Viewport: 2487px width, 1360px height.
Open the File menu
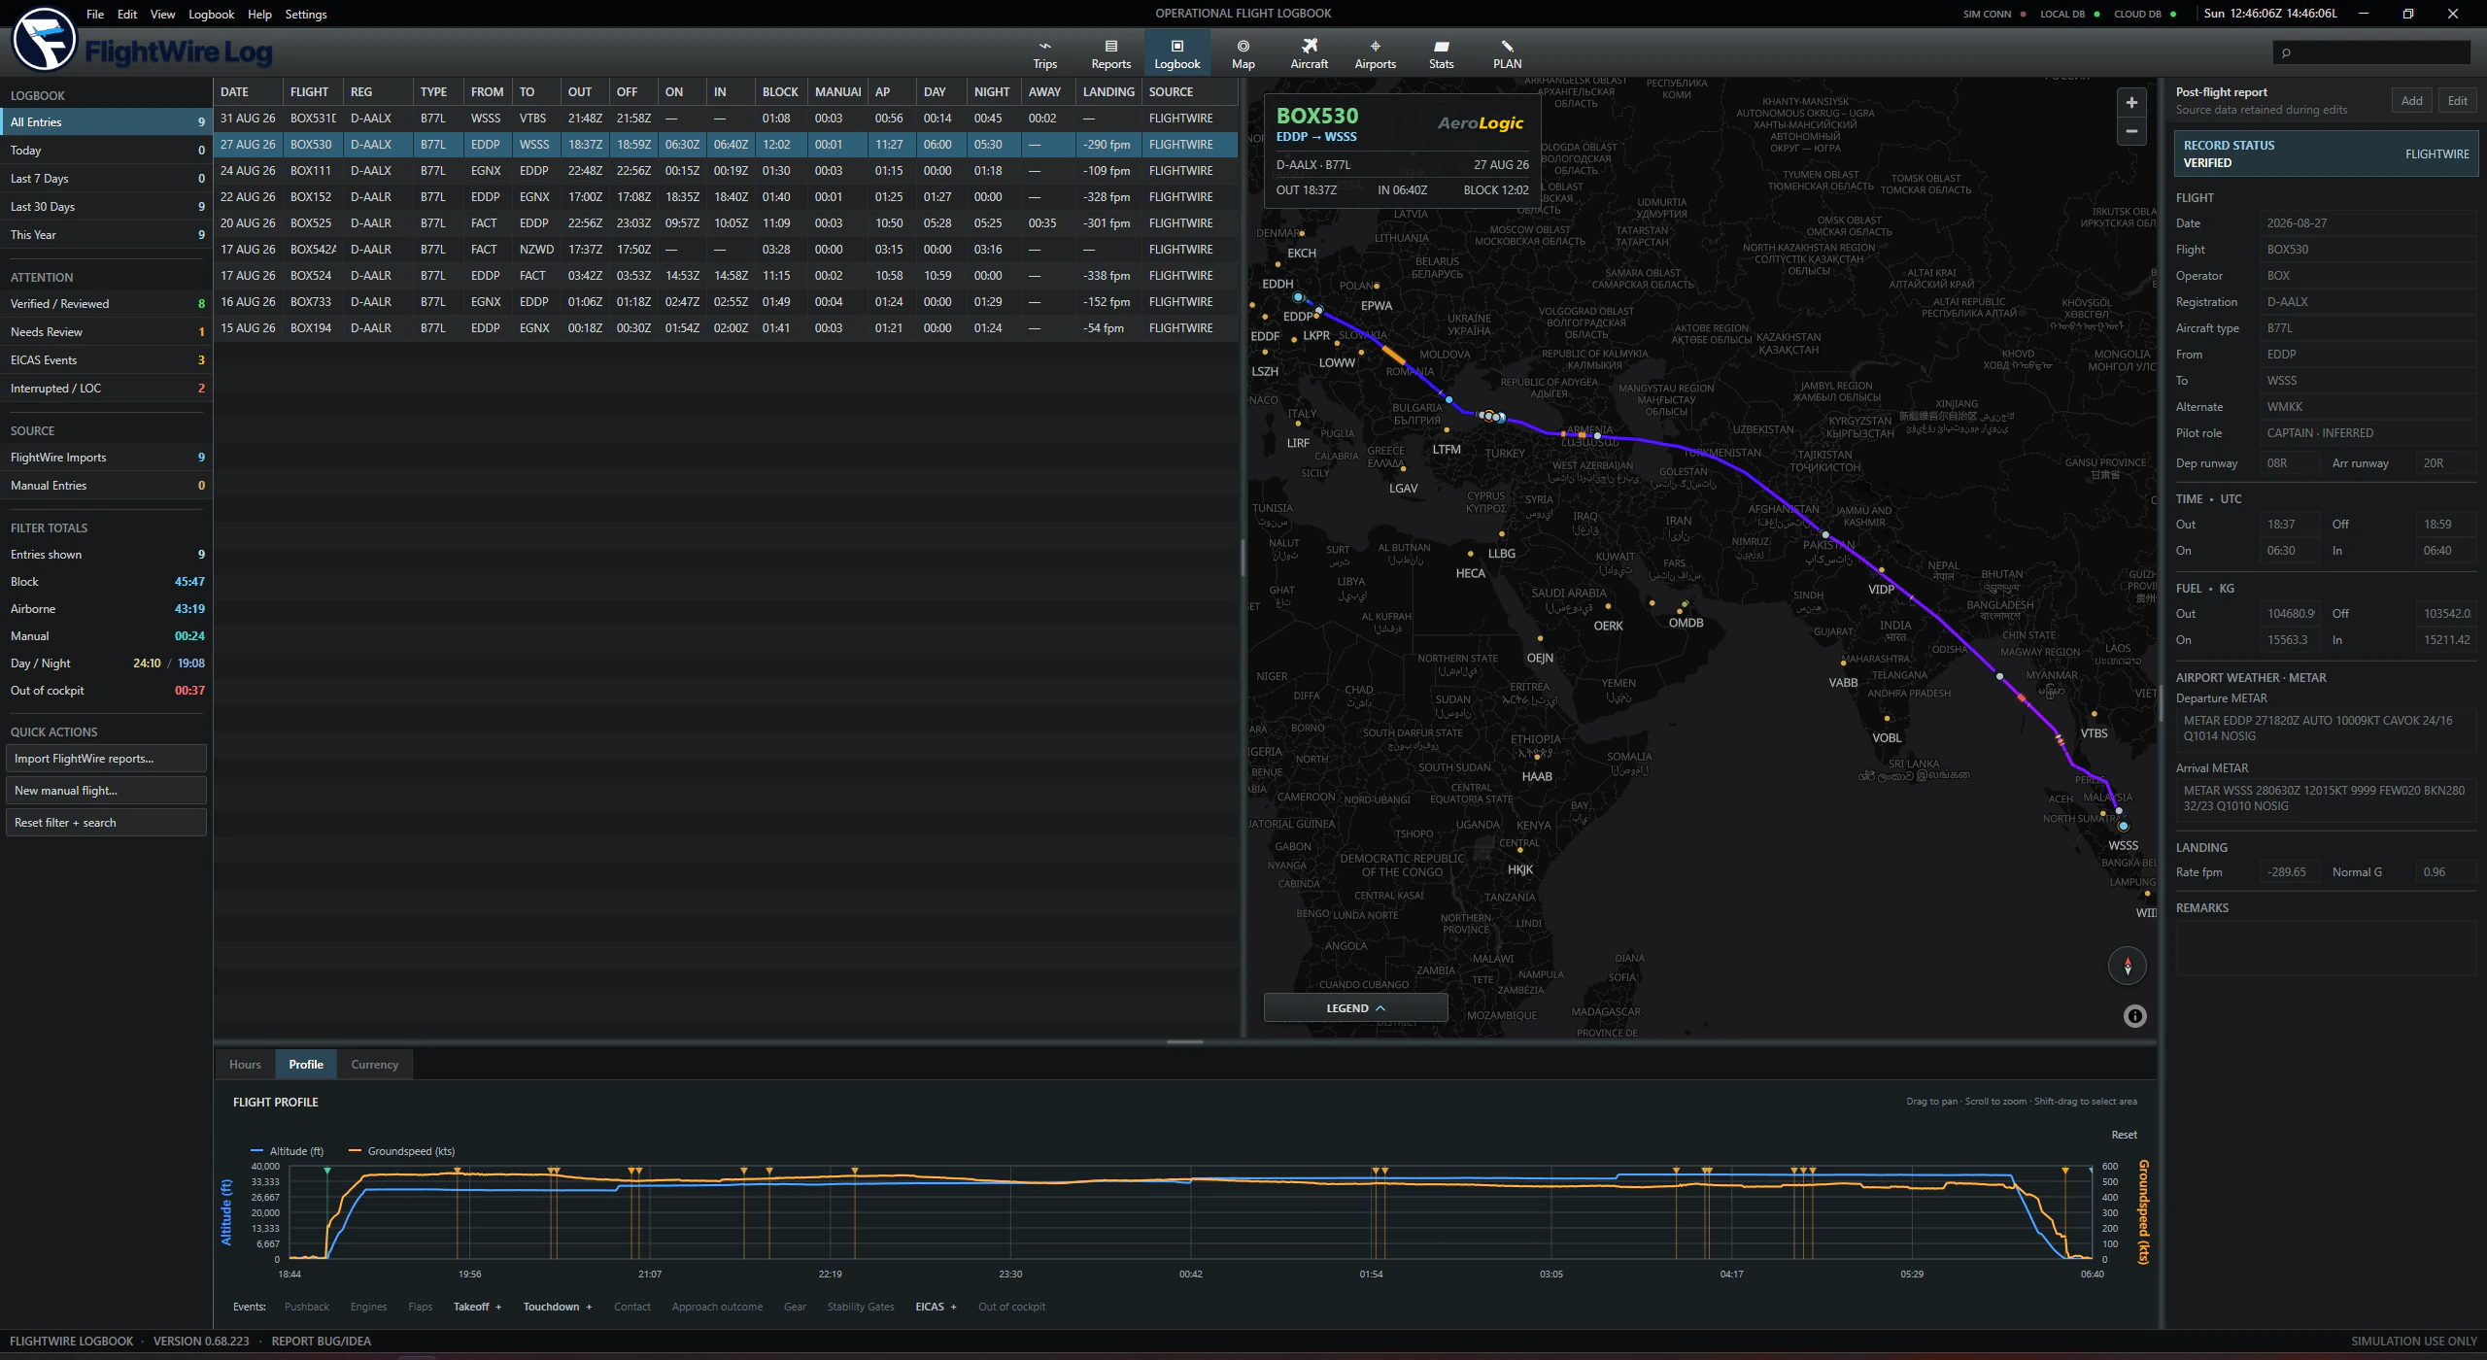click(x=95, y=14)
